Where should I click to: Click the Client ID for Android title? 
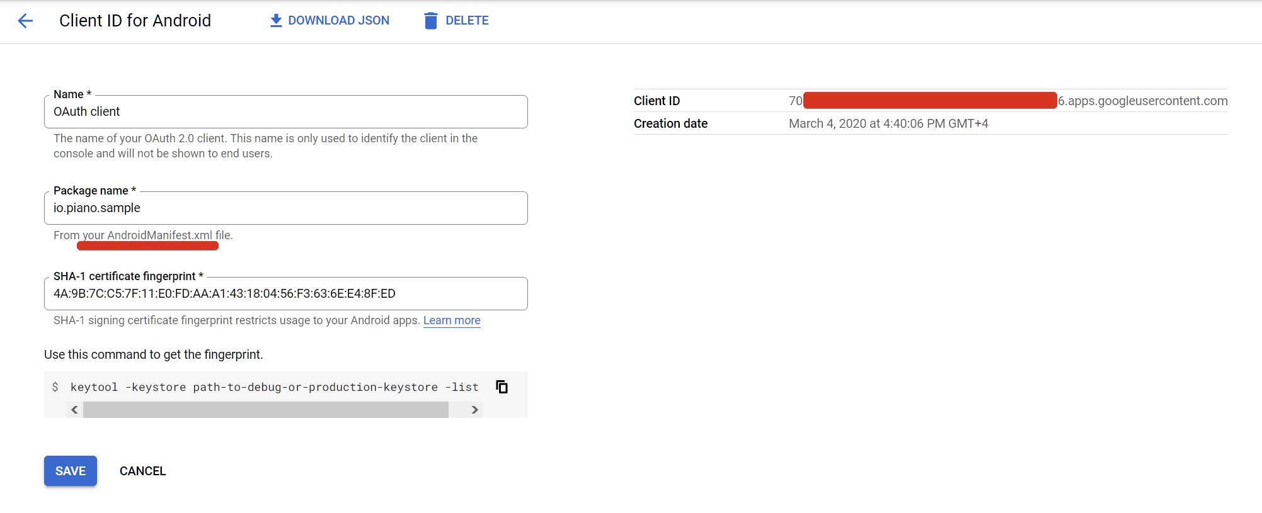pyautogui.click(x=135, y=21)
